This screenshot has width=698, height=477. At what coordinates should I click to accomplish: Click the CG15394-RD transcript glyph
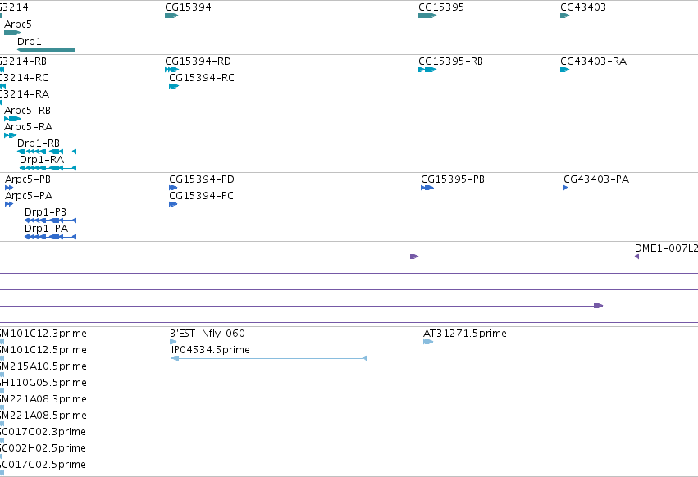pyautogui.click(x=171, y=70)
